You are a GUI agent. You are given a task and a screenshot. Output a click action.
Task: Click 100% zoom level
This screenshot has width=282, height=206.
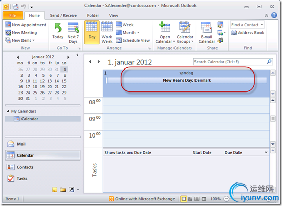215,199
